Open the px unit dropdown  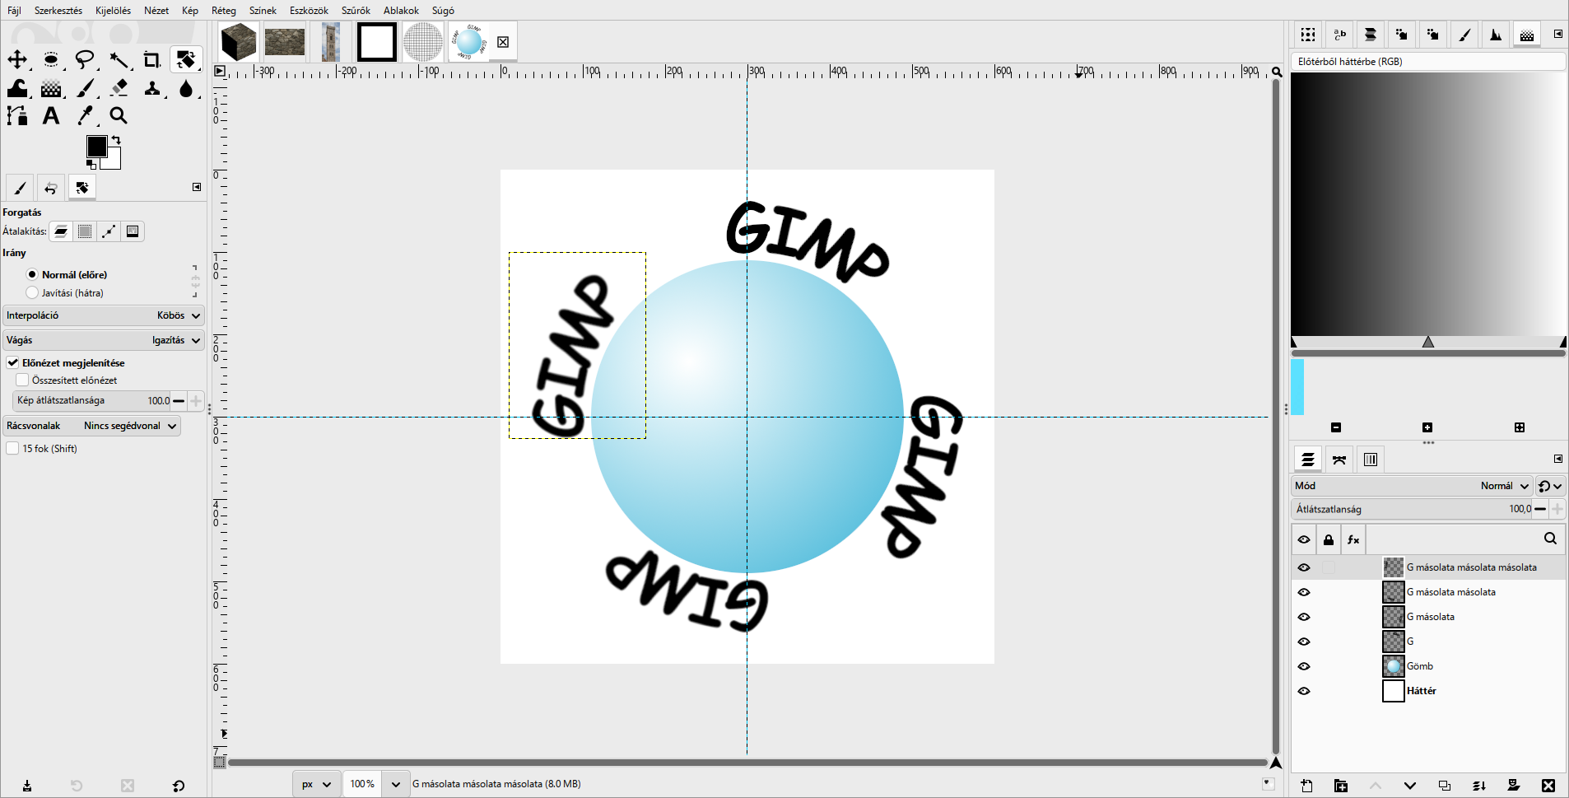coord(316,784)
